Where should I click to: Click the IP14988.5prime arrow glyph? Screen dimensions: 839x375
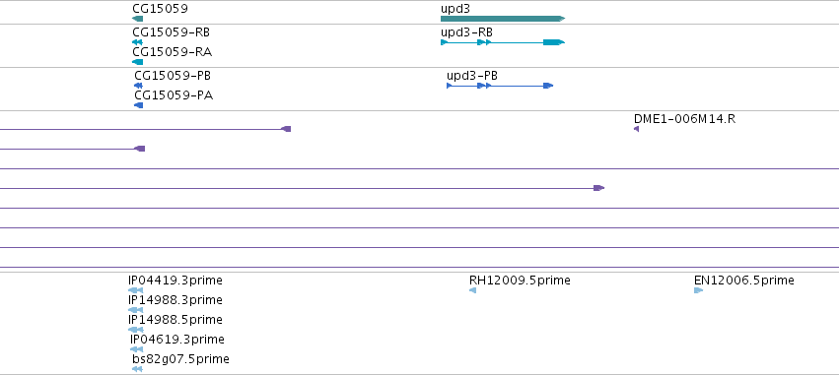(x=136, y=330)
